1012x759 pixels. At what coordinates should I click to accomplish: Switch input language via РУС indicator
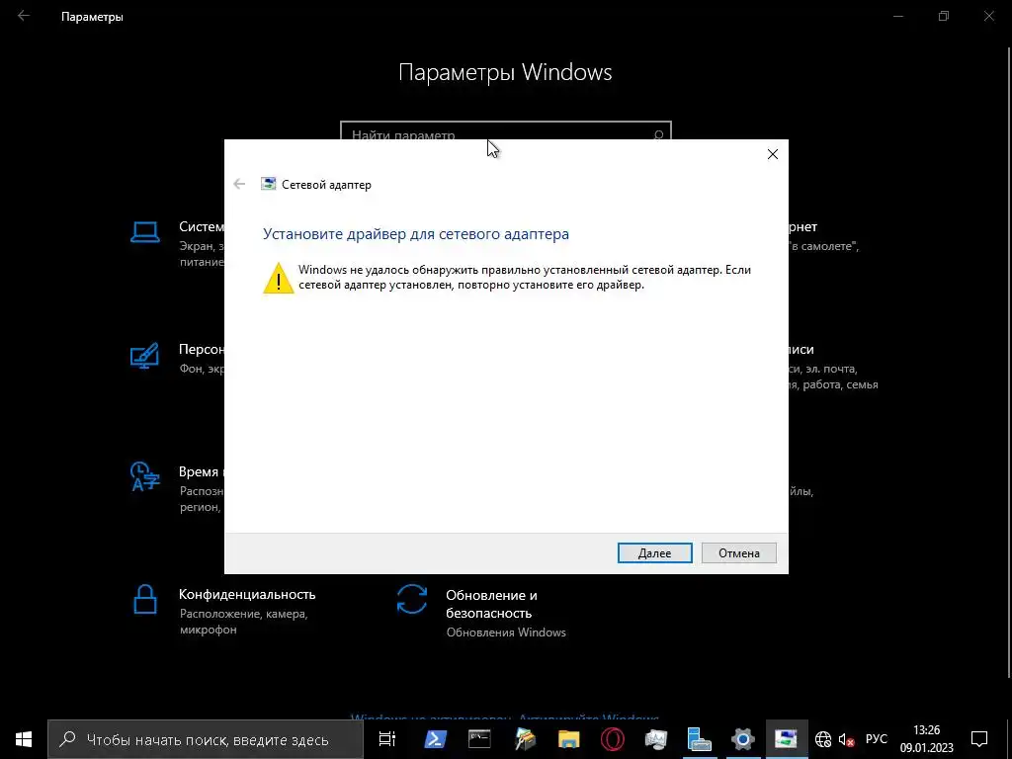(x=877, y=739)
